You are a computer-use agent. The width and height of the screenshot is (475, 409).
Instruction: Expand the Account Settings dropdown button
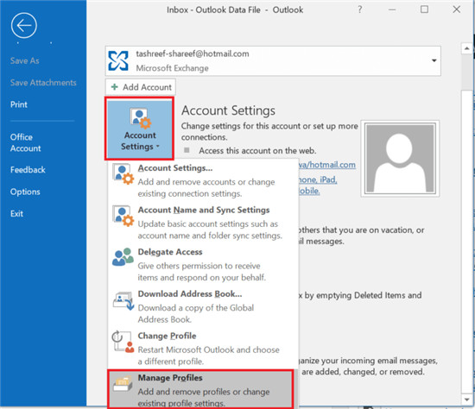click(x=139, y=129)
